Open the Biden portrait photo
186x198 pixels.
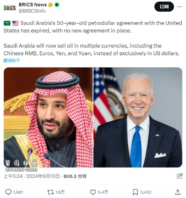138,117
